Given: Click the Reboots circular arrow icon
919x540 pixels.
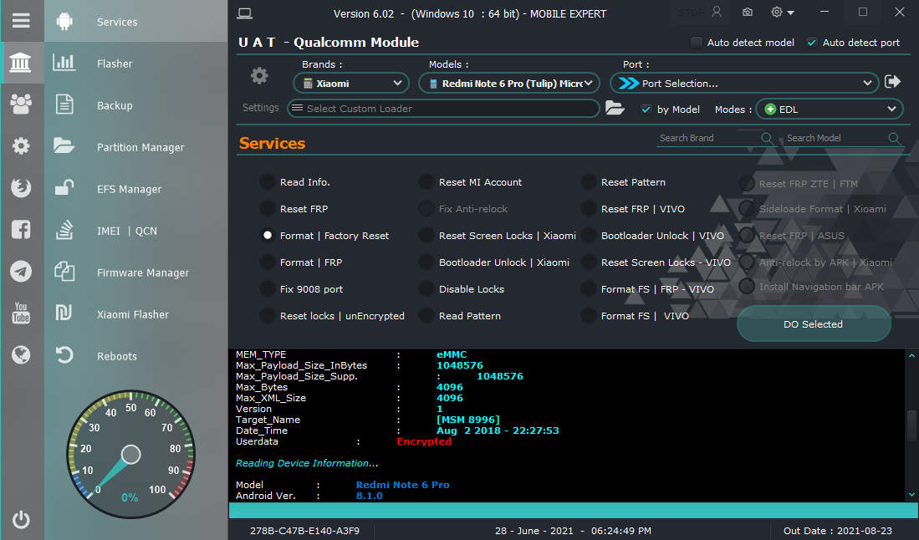Looking at the screenshot, I should [x=64, y=355].
